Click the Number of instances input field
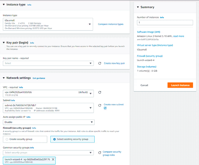Viewport: 199px width, 165px height. coord(165,23)
